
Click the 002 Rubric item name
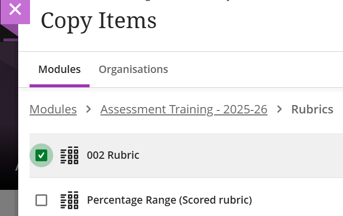(x=113, y=155)
